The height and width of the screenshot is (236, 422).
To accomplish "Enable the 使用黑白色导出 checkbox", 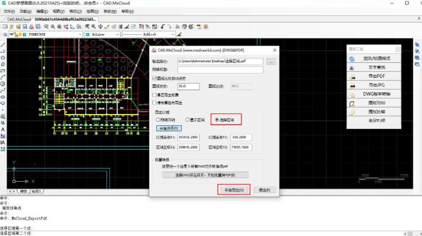I will click(x=154, y=103).
